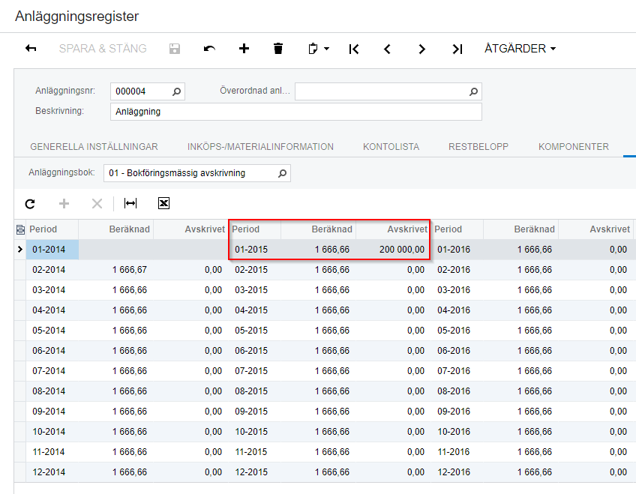Open the KONTOLISTA tab
The height and width of the screenshot is (494, 636).
391,147
